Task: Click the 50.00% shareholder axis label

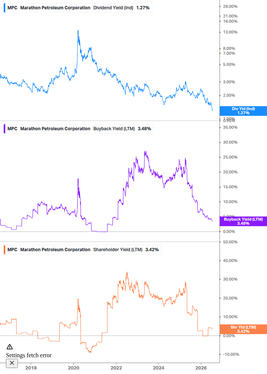Action: pyautogui.click(x=230, y=242)
